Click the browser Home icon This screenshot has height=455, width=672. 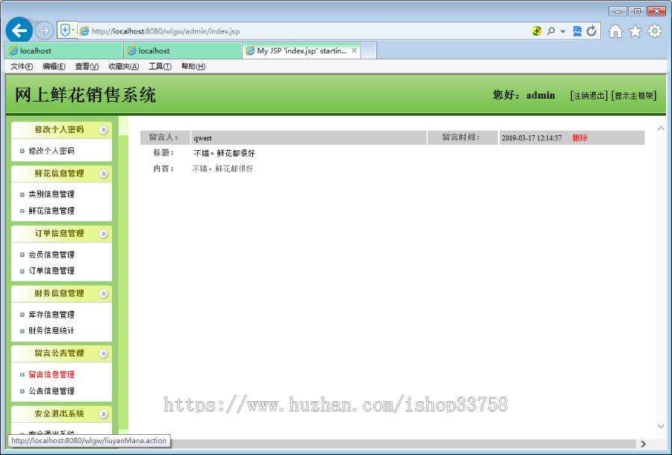click(x=615, y=31)
